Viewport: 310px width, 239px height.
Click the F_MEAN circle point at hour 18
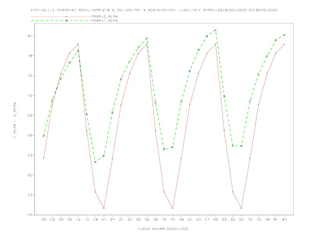click(95, 162)
